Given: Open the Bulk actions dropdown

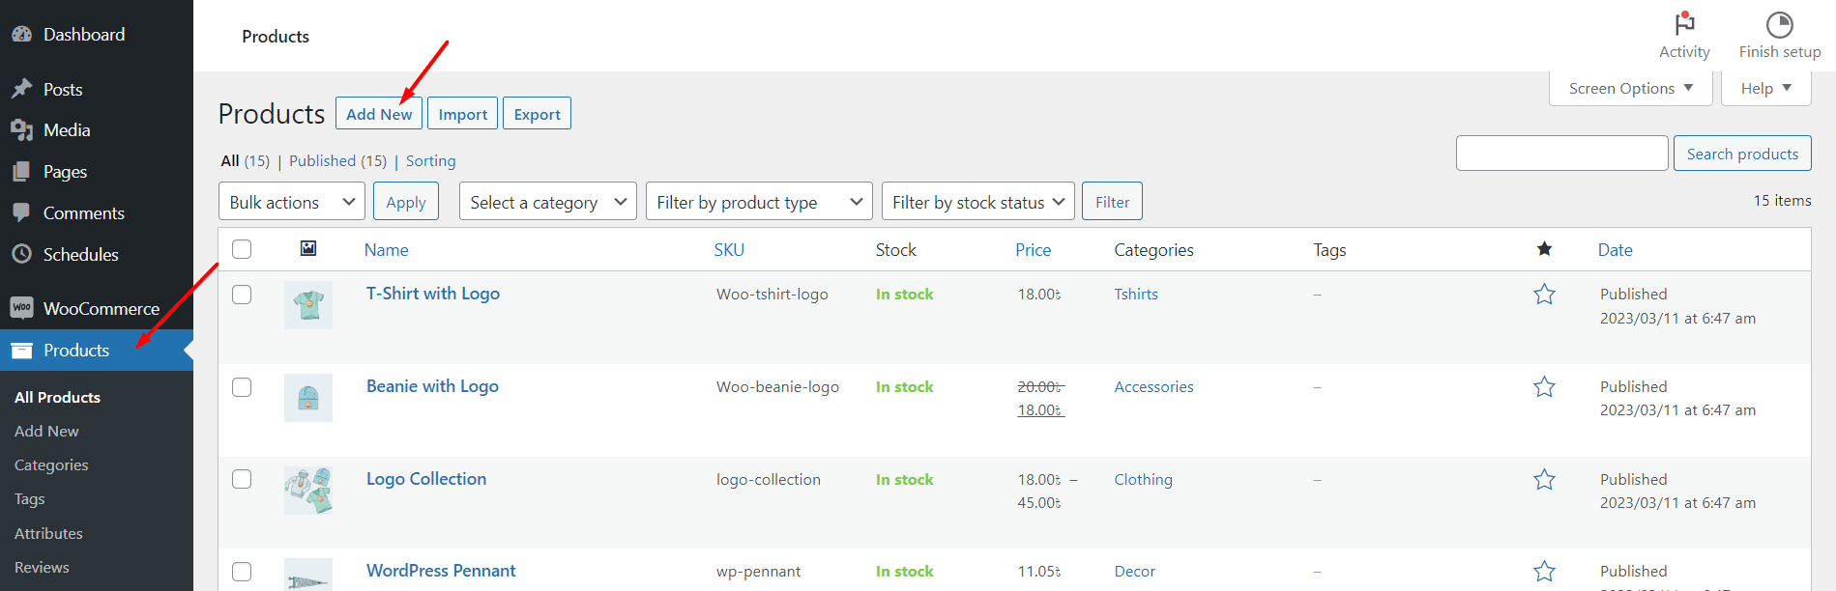Looking at the screenshot, I should pos(291,202).
